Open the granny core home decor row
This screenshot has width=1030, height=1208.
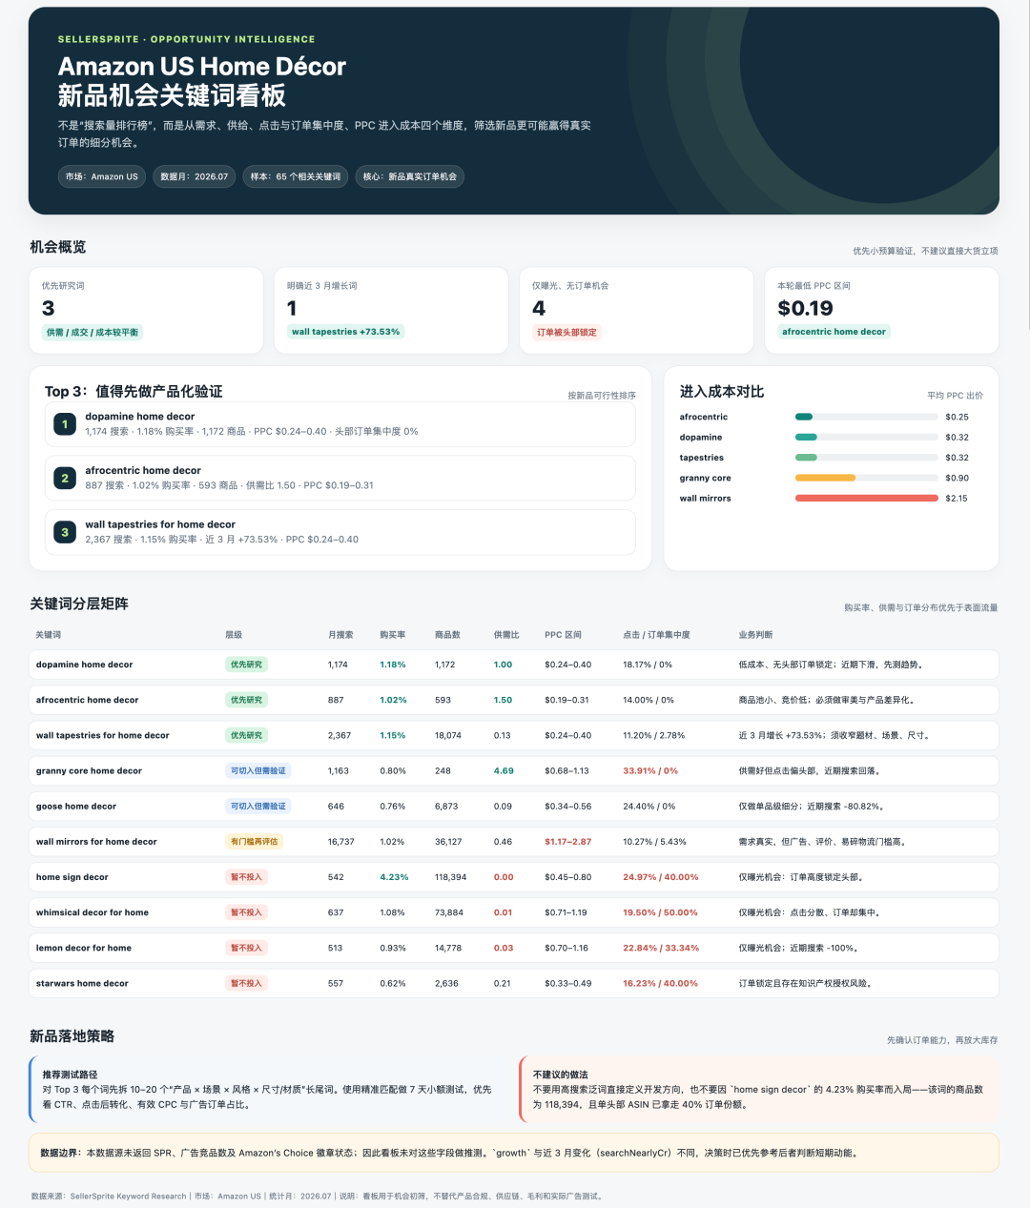(x=514, y=770)
